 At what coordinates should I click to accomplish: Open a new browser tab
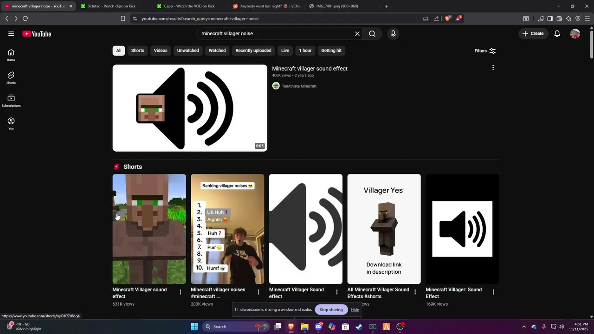(387, 6)
